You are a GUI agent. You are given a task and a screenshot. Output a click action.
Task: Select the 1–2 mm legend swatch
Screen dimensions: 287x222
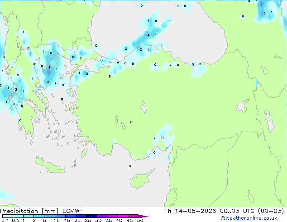click(x=29, y=216)
